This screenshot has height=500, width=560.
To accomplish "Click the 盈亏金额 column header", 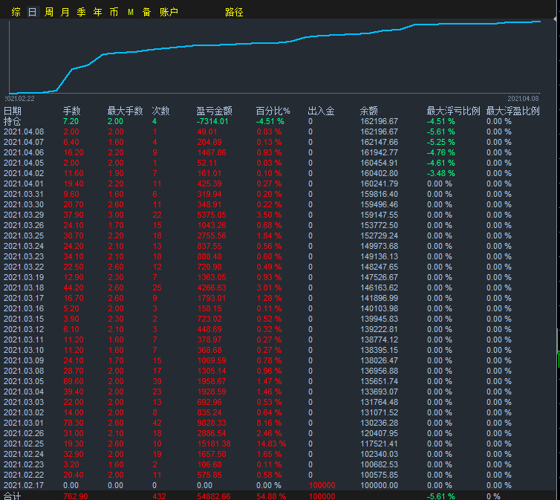I will 215,111.
